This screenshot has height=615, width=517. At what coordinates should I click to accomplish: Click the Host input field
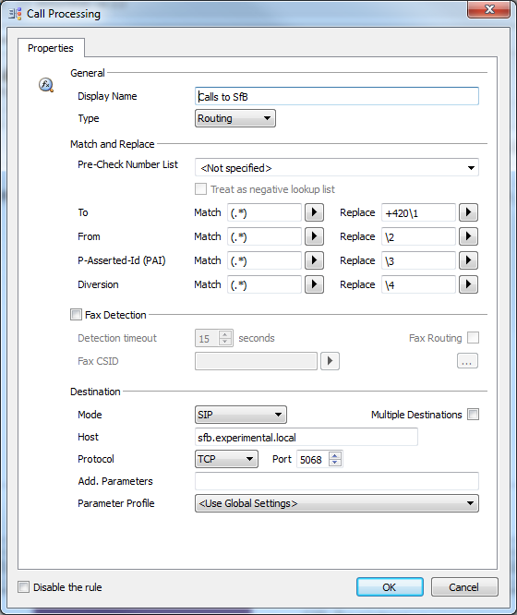(x=306, y=438)
